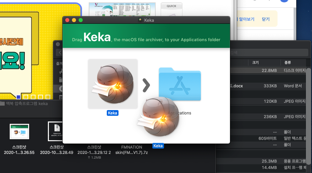Click the Finder back navigation arrow
312x173 pixels.
coord(60,53)
